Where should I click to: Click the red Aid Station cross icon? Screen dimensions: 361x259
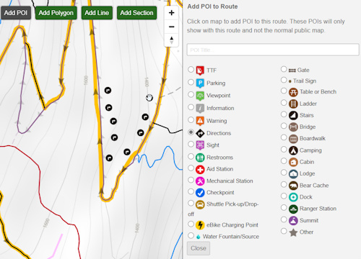click(x=200, y=169)
